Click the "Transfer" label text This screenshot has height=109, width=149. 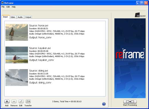pos(28,106)
